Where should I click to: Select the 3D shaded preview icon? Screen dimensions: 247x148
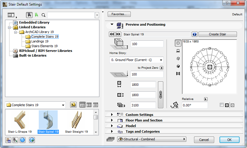click(178, 66)
